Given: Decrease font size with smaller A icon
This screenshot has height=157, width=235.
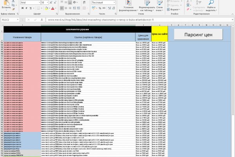Looking at the screenshot, I should click(x=55, y=3).
